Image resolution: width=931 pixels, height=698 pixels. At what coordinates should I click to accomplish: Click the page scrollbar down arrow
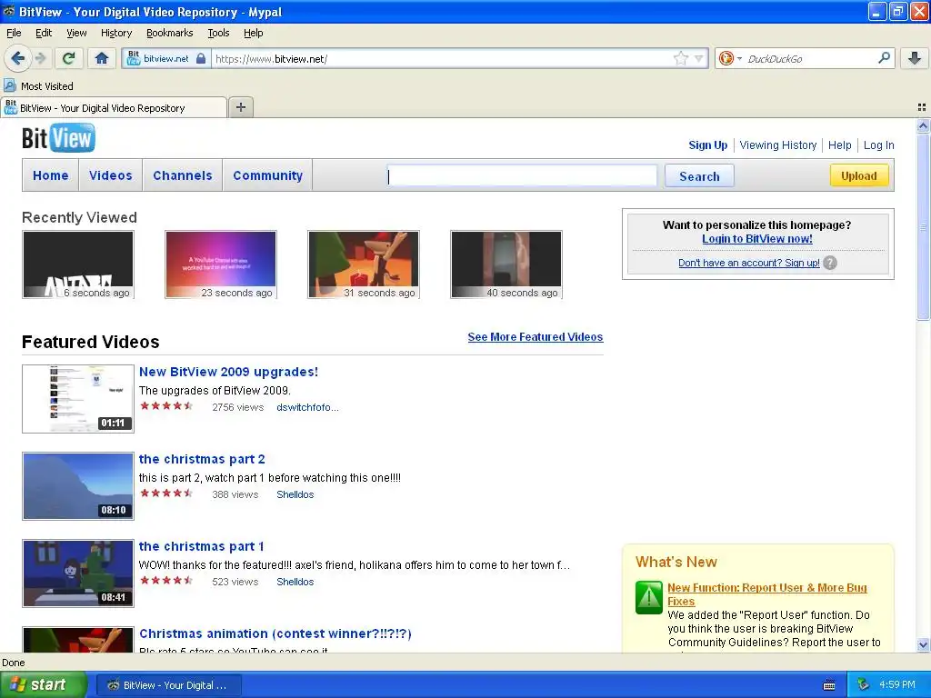(923, 645)
